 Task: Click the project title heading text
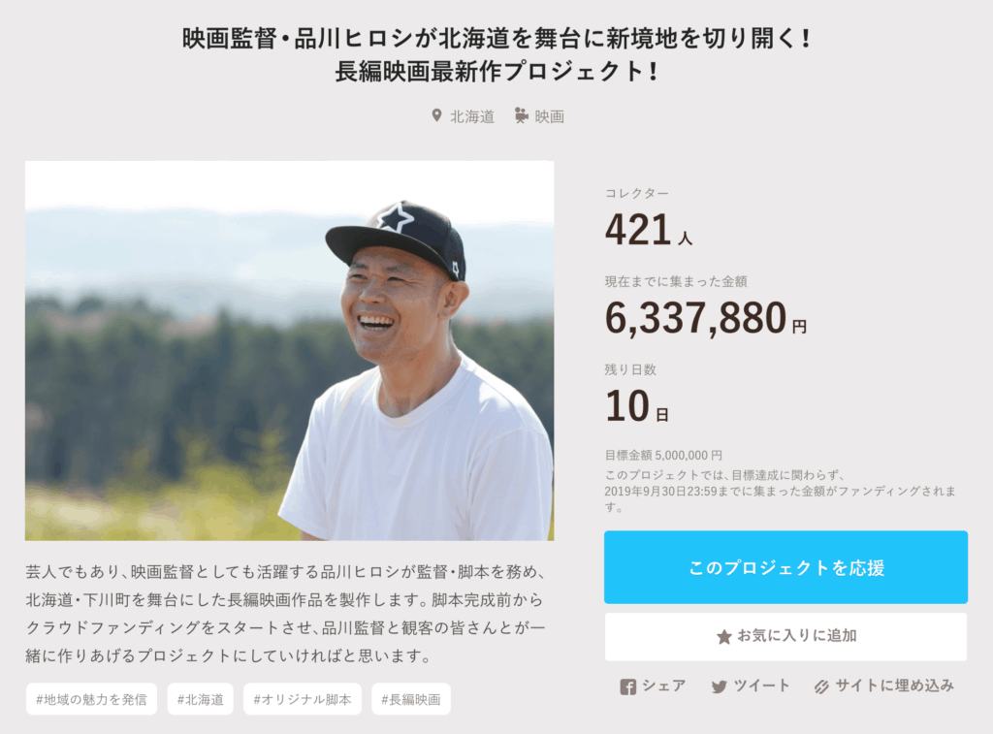tap(496, 54)
